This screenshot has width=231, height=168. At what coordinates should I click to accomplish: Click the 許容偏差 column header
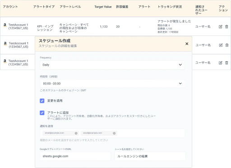(x=122, y=7)
